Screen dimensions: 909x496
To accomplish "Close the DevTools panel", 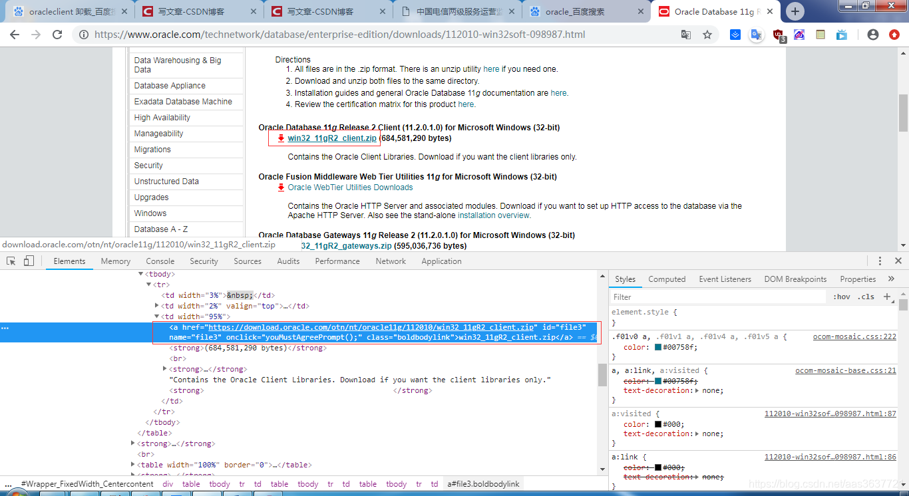I will coord(898,261).
